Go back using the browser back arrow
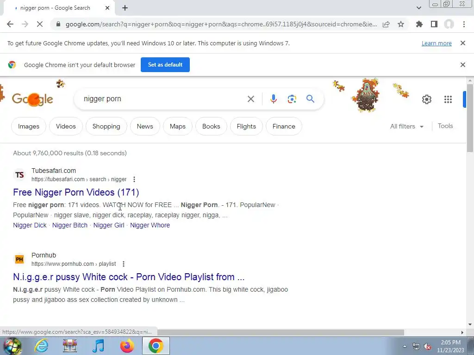The height and width of the screenshot is (355, 474). pos(10,24)
